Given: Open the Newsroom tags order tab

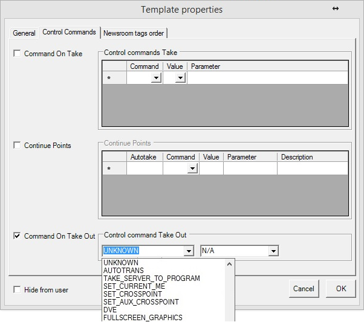Looking at the screenshot, I should [x=134, y=33].
